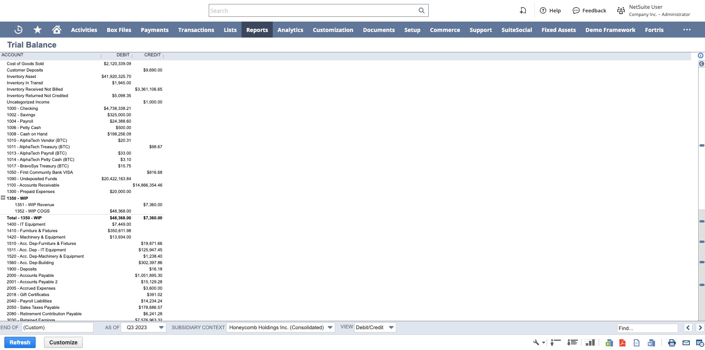Click the Customize button
The height and width of the screenshot is (350, 705).
tap(63, 342)
